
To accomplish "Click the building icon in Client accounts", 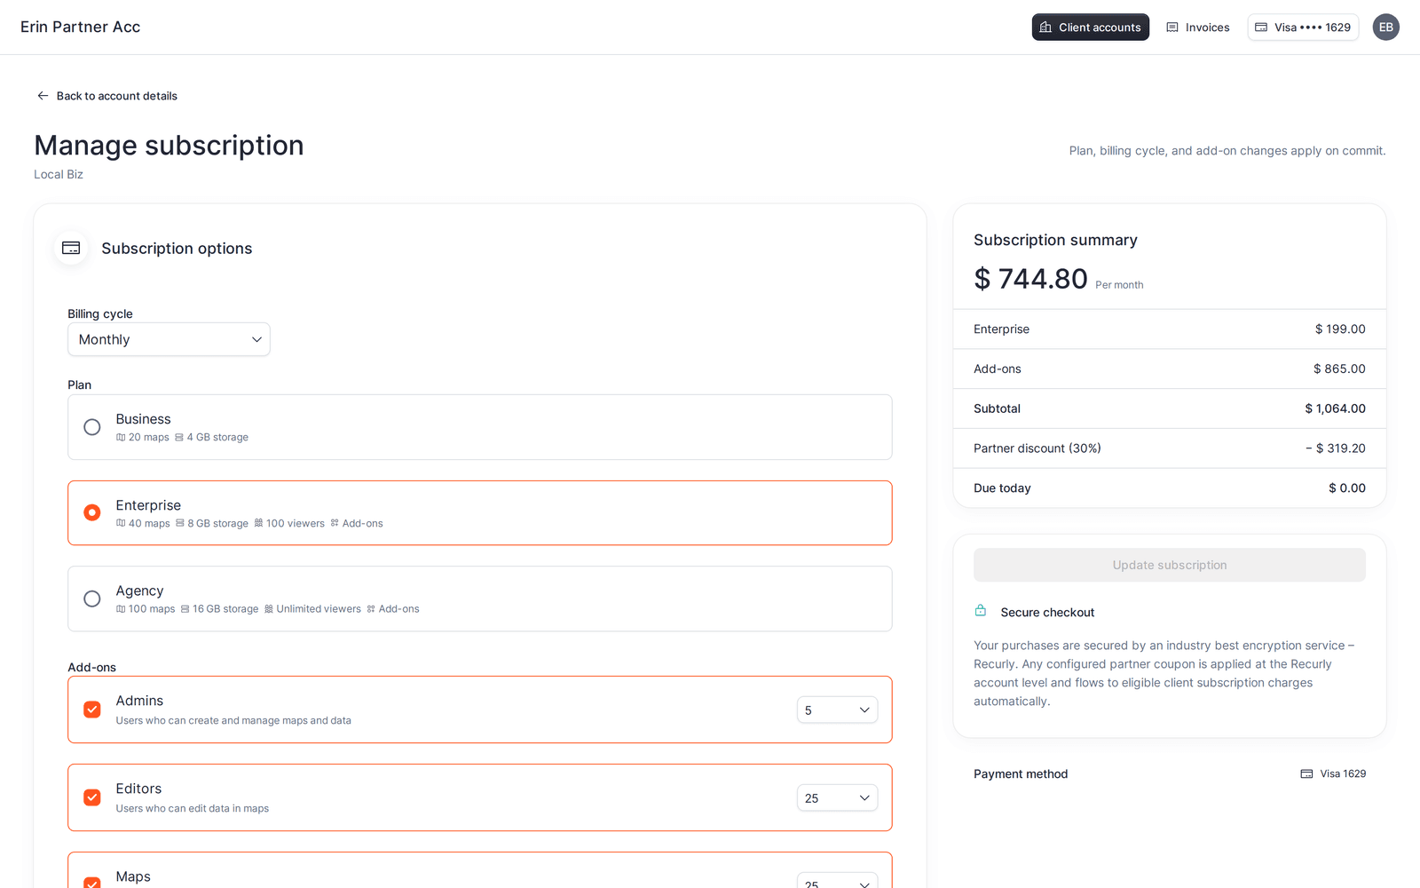I will click(x=1045, y=28).
